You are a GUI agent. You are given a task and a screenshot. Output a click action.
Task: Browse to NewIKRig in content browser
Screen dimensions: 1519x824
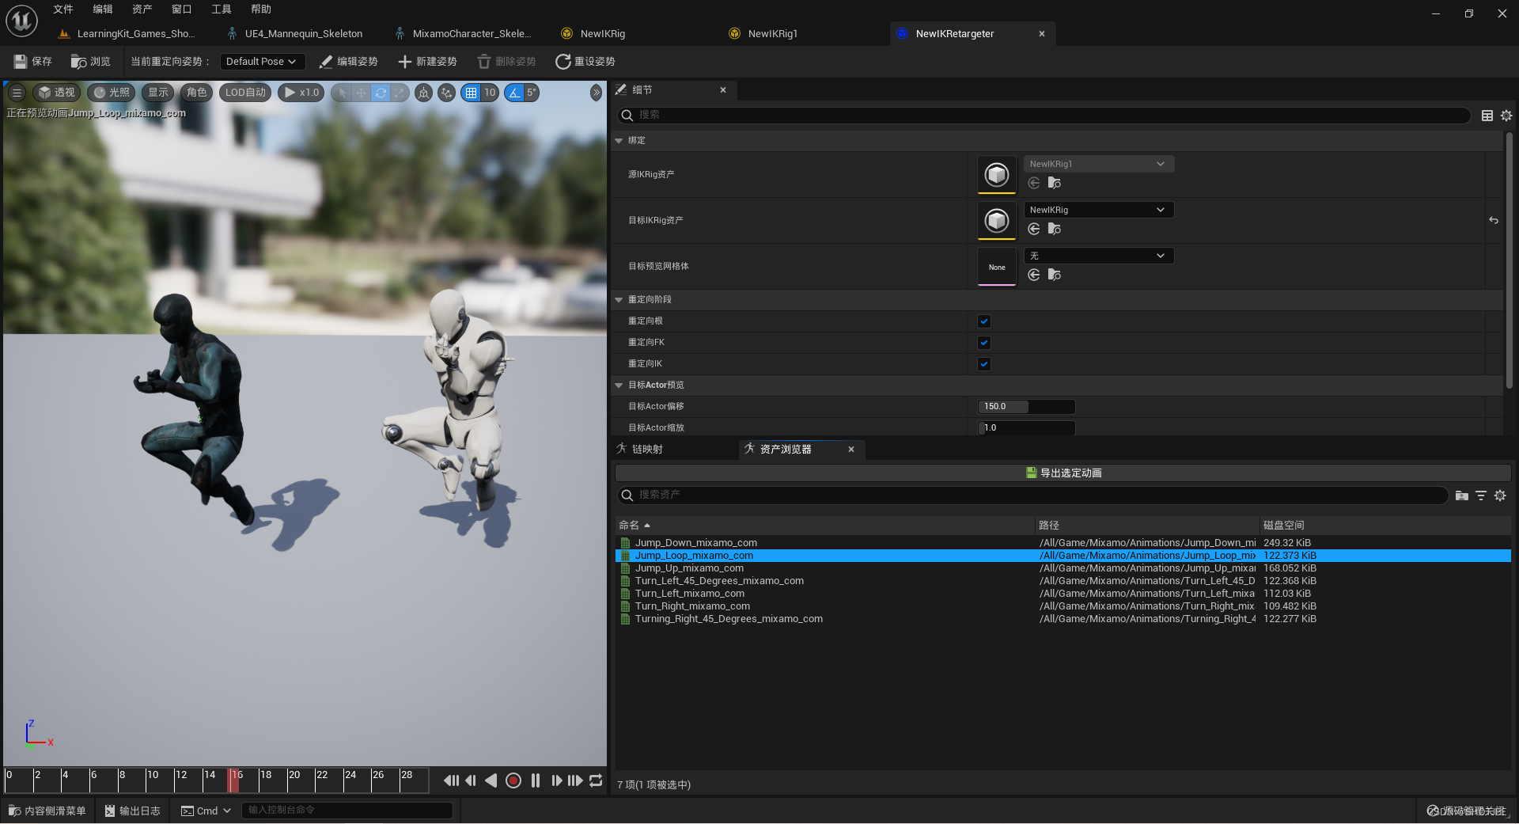point(1055,229)
